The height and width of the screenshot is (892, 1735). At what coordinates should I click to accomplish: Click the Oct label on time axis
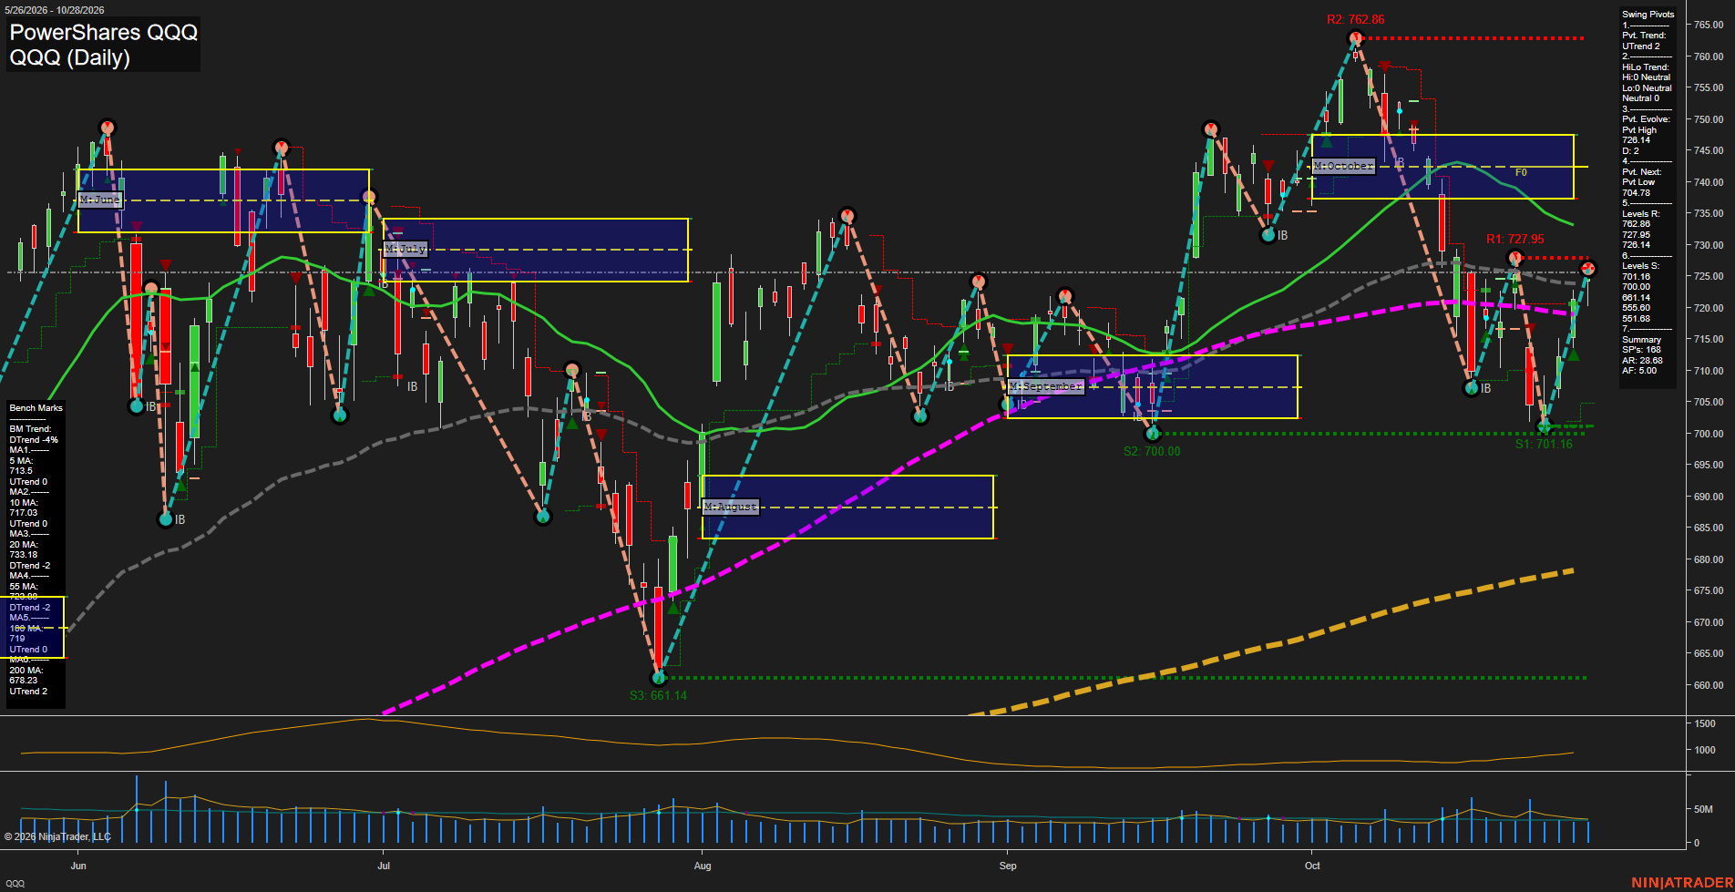1312,866
